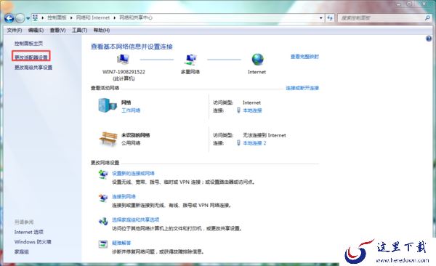Click the 本地连接 adapter icon
The image size is (436, 266).
238,110
